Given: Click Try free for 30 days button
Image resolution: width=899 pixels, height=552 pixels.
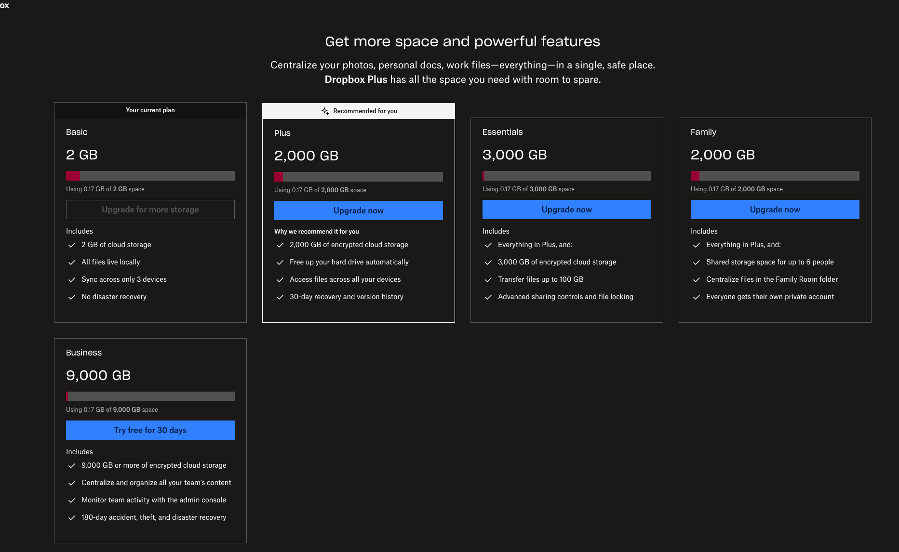Looking at the screenshot, I should tap(150, 430).
